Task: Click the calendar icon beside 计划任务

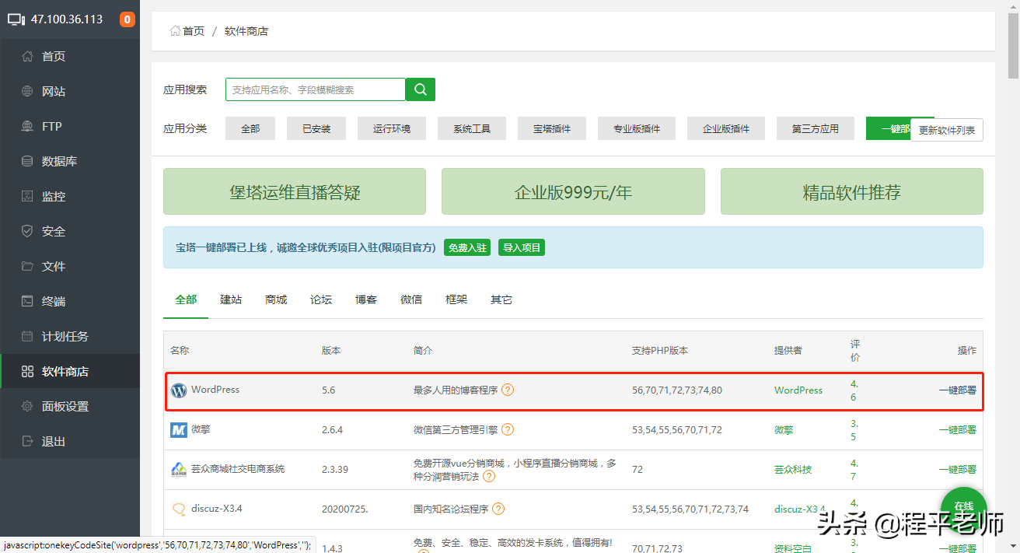Action: pyautogui.click(x=27, y=336)
